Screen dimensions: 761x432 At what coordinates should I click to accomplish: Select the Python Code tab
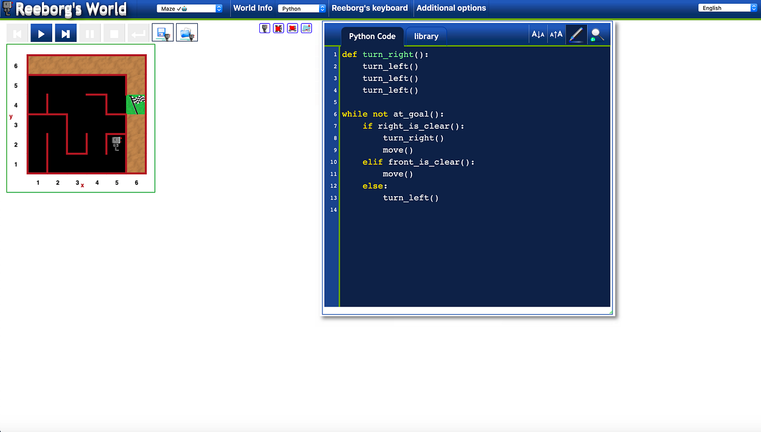(x=372, y=36)
